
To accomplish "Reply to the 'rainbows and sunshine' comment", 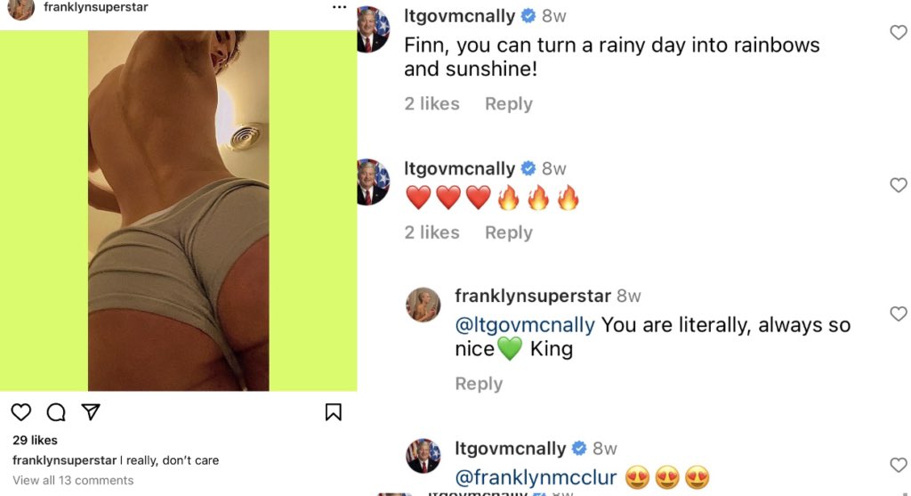I will [x=508, y=103].
